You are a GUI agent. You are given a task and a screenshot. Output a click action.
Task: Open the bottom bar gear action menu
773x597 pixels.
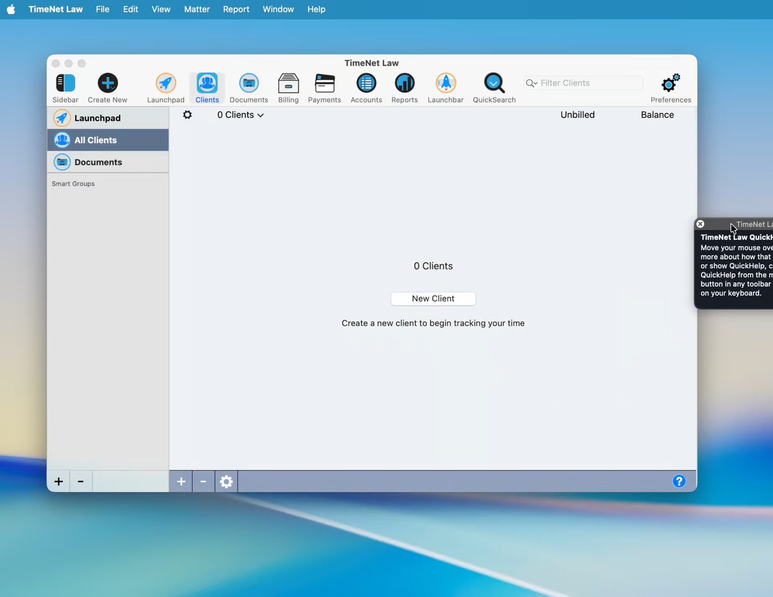click(226, 481)
